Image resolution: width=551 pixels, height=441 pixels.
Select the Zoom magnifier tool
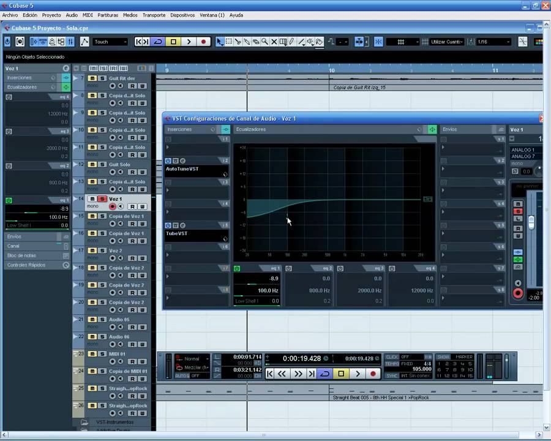(x=264, y=42)
